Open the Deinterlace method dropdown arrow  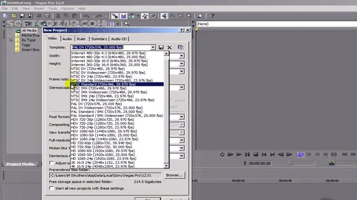point(182,156)
